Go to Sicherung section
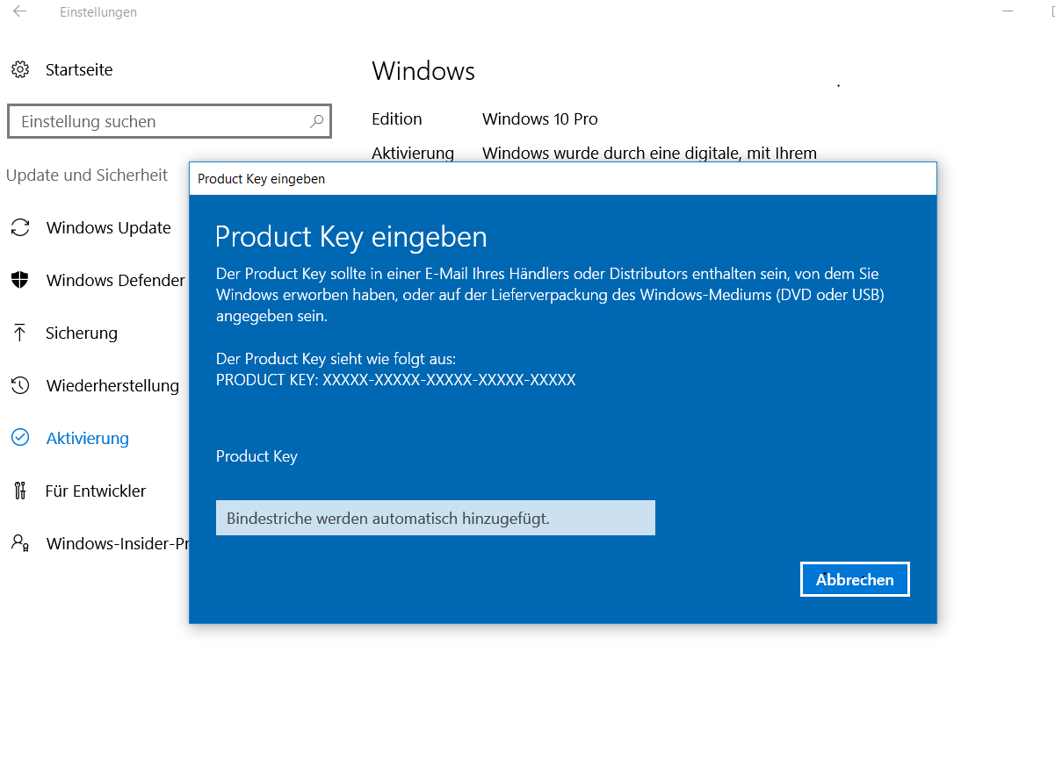The image size is (1055, 774). point(82,333)
